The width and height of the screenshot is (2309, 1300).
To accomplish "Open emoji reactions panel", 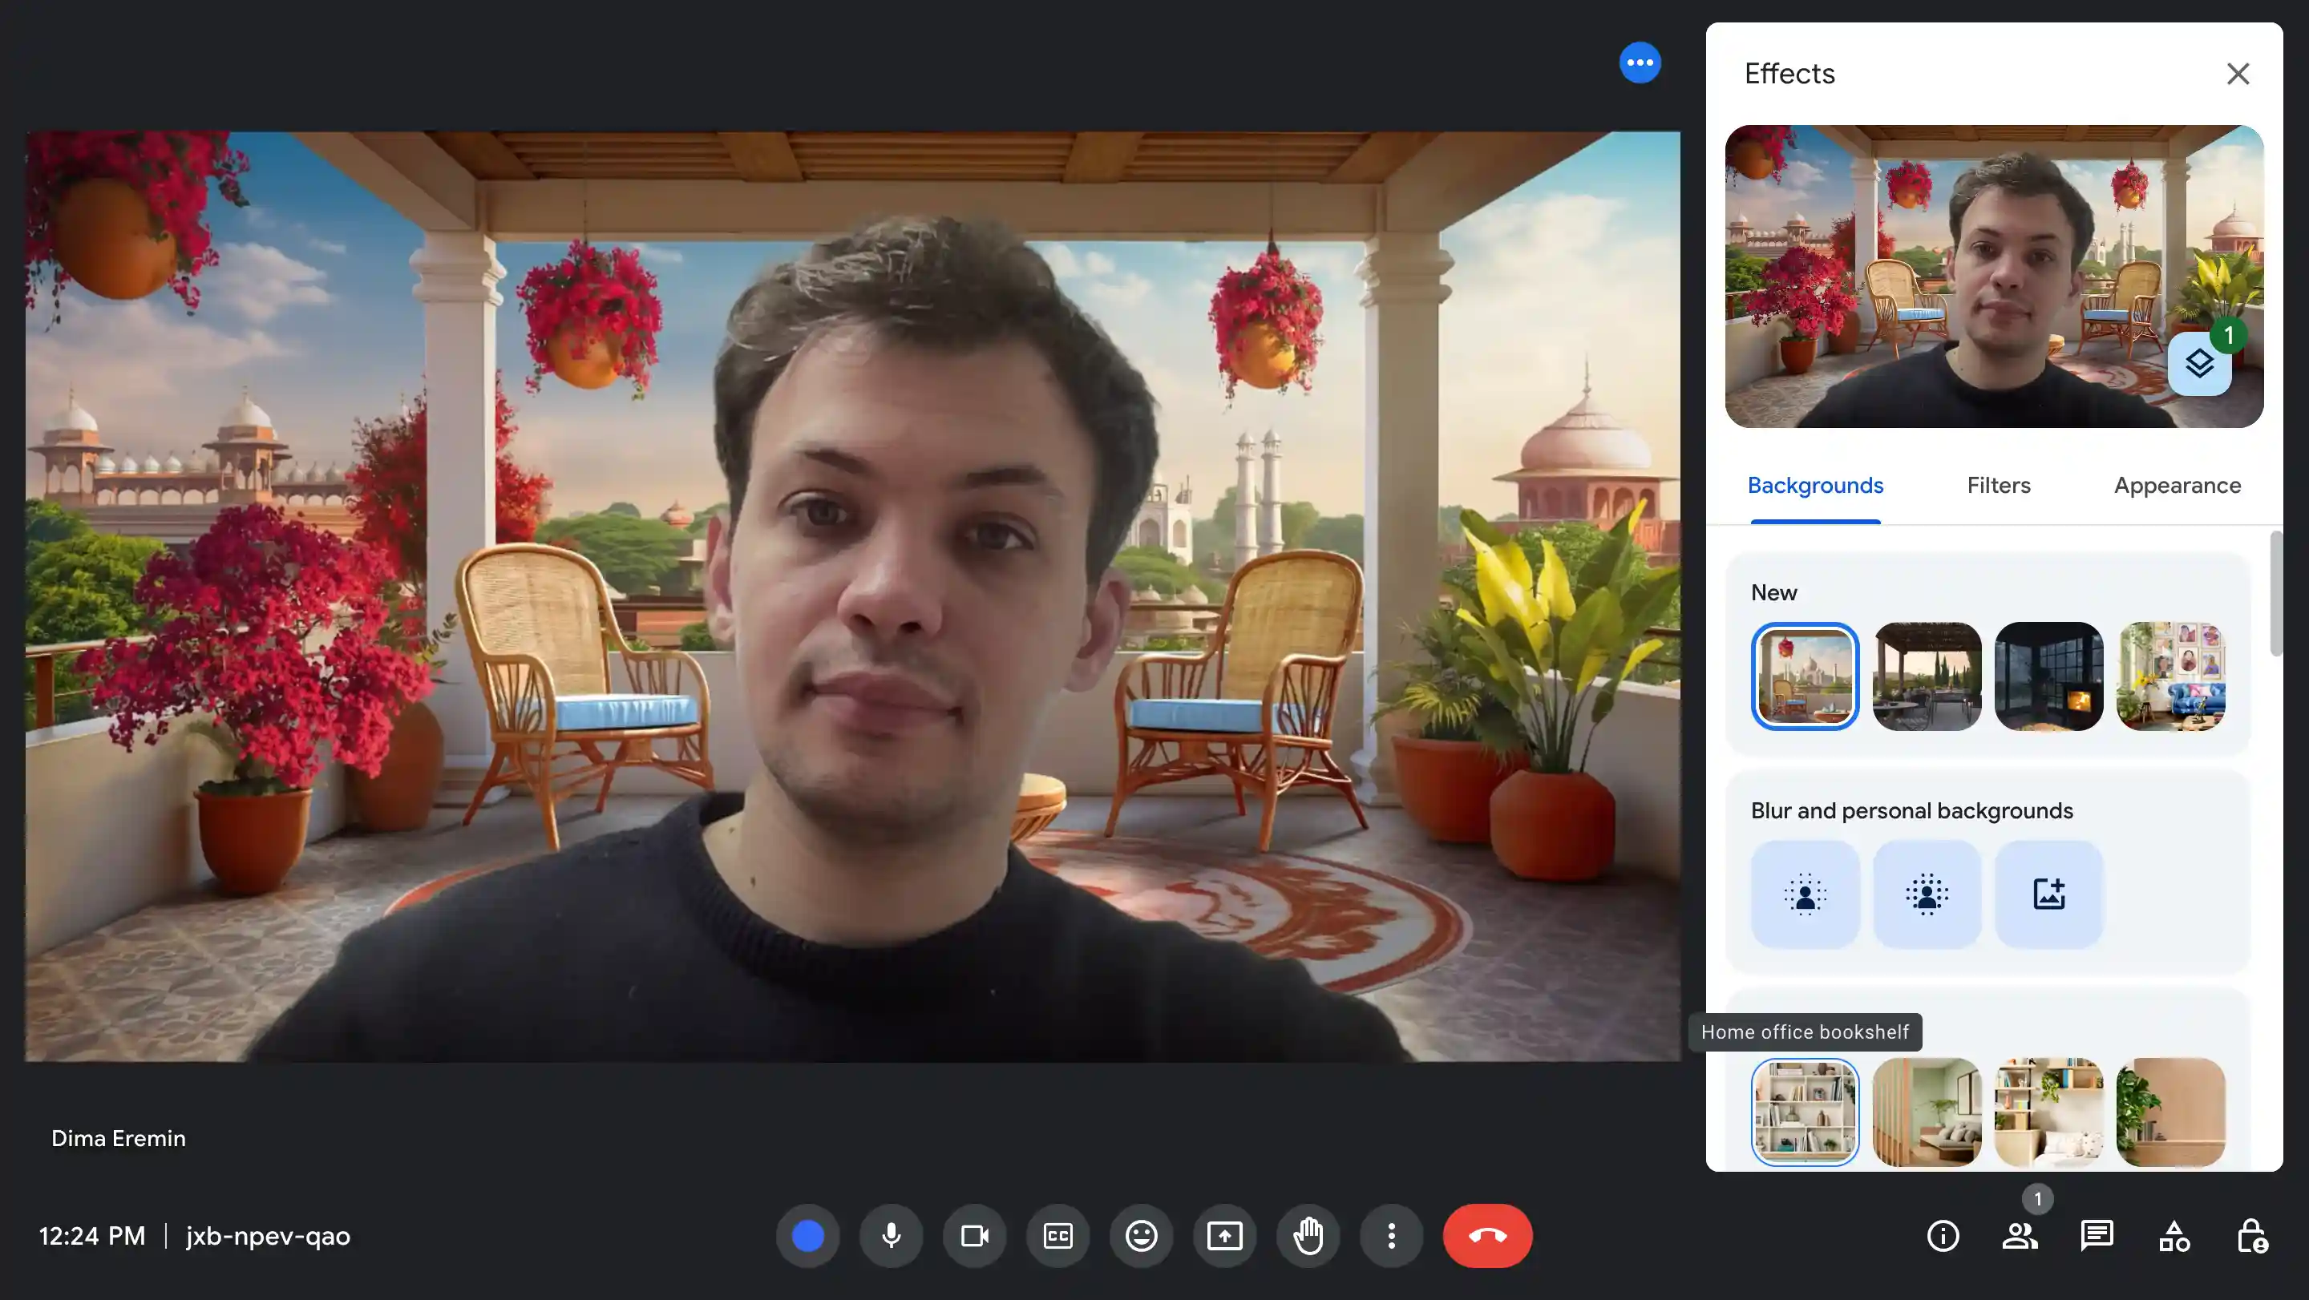I will [1142, 1235].
